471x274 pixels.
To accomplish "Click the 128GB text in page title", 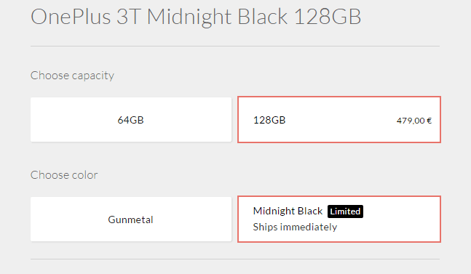I will coord(328,17).
